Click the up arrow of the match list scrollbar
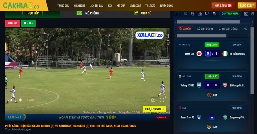 252,25
